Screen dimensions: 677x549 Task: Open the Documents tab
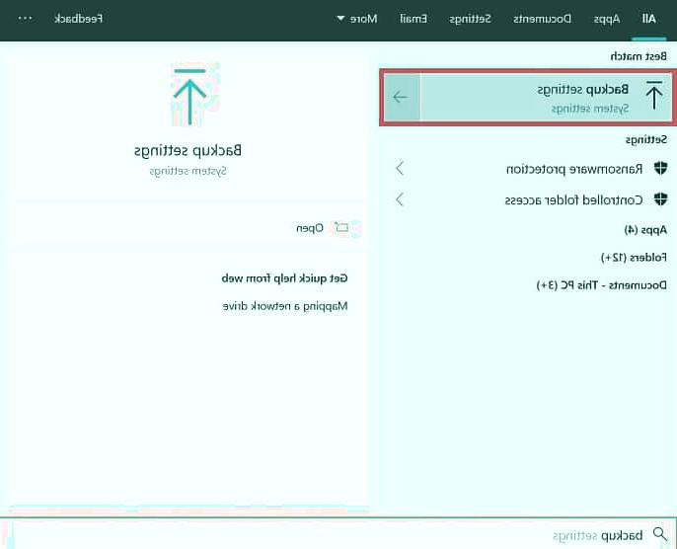click(x=543, y=19)
